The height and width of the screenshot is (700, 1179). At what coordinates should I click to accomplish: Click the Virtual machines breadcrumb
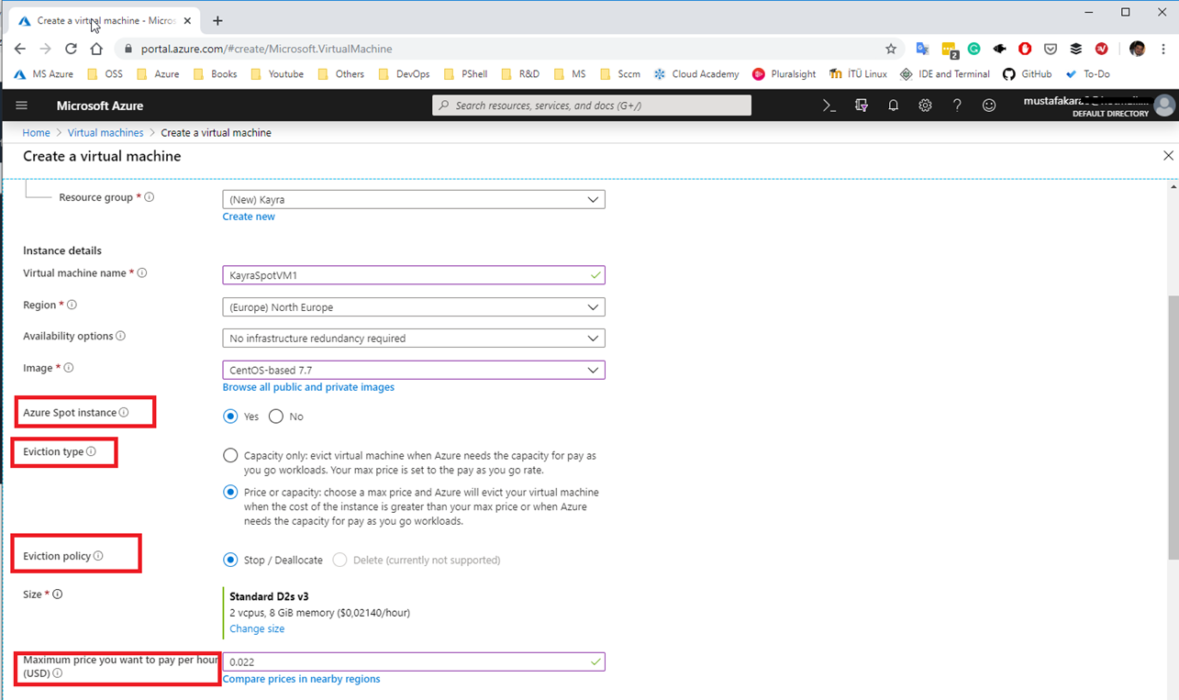[x=106, y=133]
